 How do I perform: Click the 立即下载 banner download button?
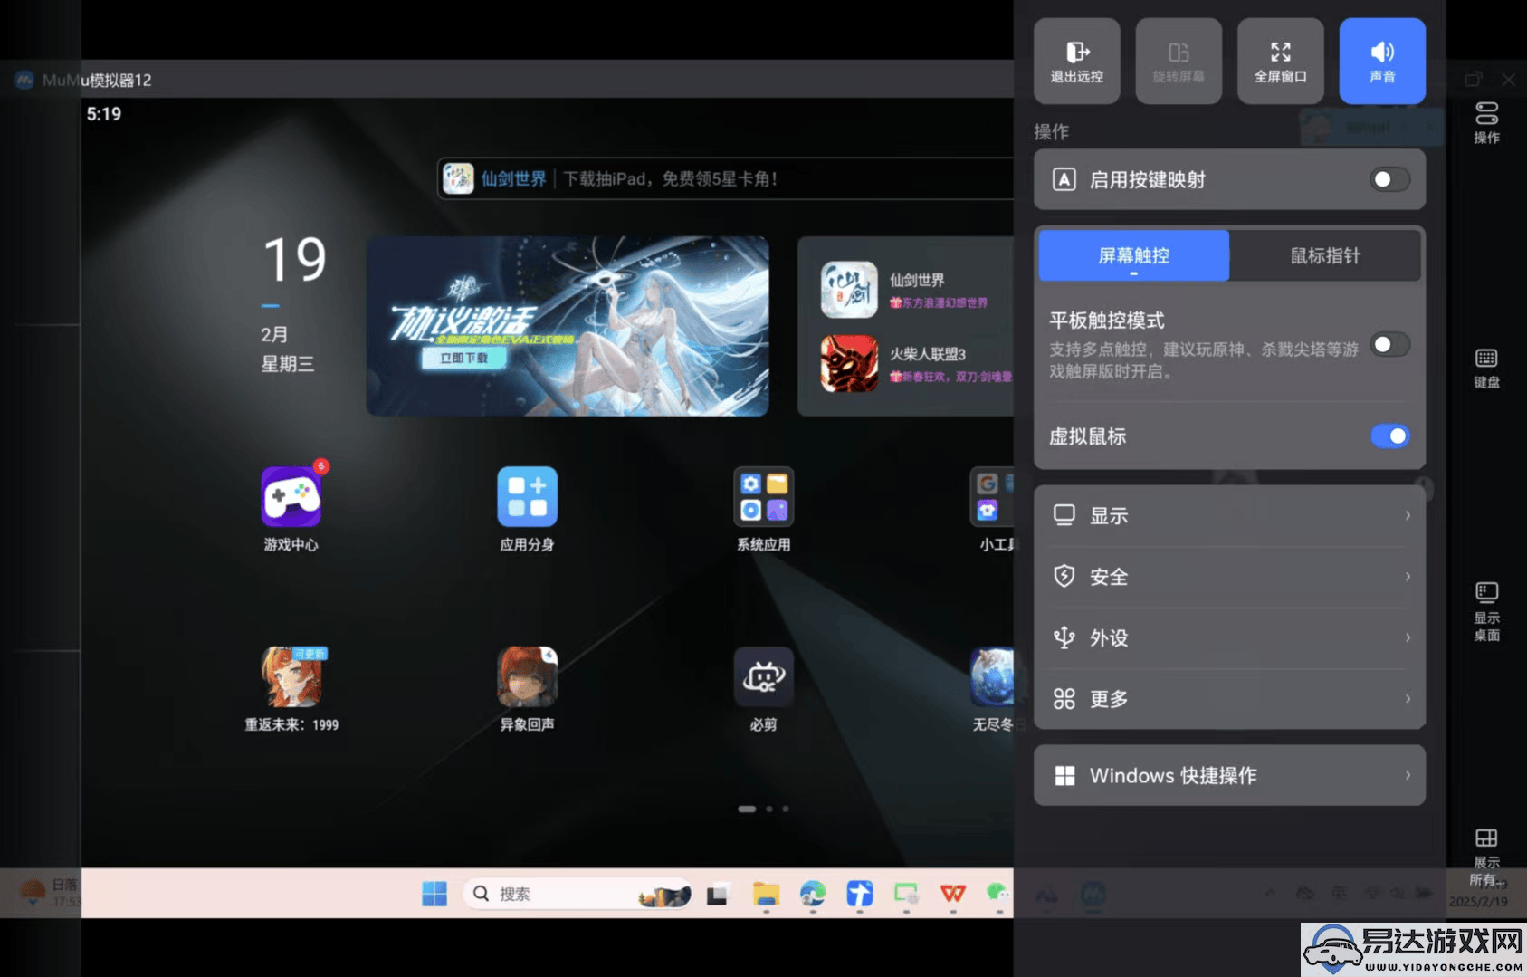463,358
